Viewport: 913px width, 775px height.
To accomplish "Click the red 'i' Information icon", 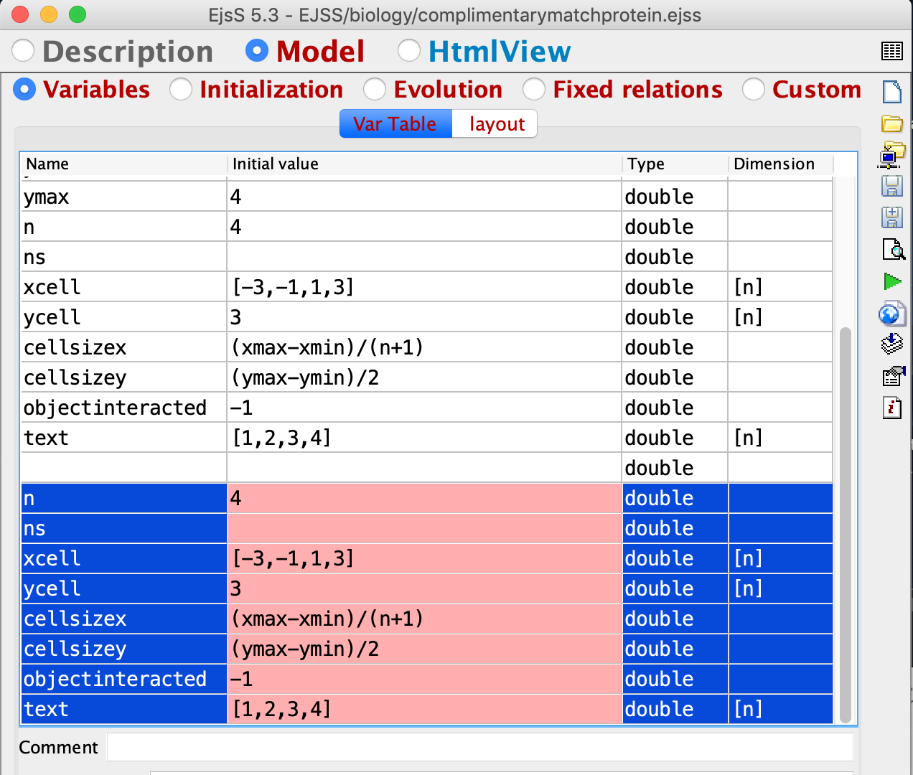I will point(892,408).
